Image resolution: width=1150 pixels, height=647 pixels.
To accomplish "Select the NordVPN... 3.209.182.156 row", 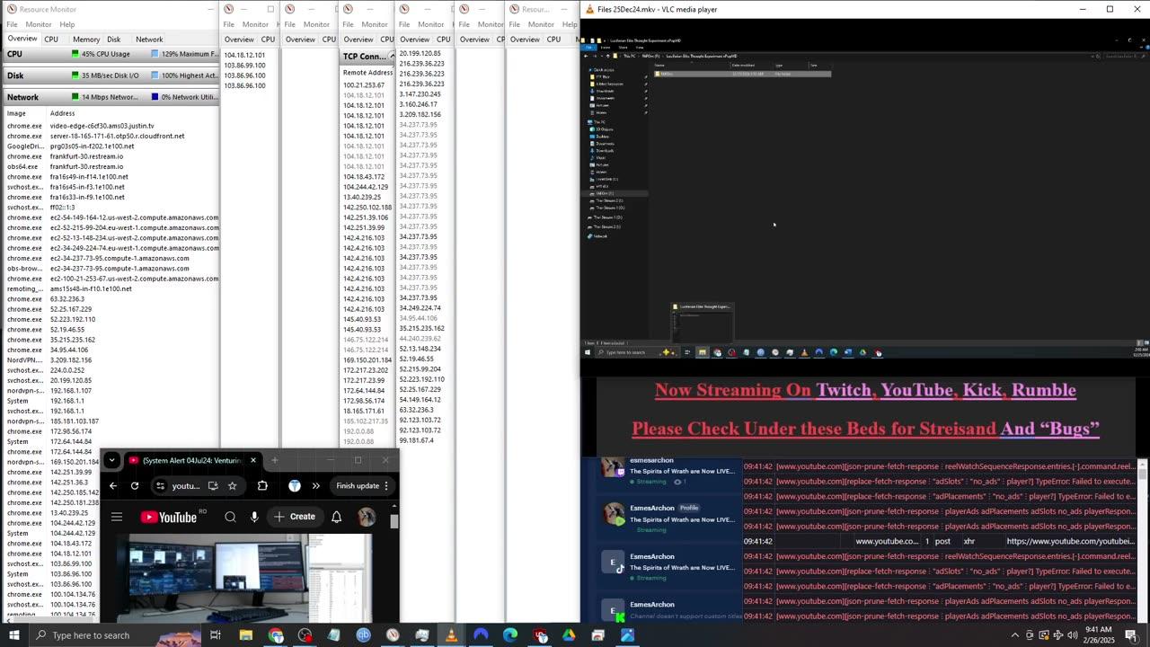I will point(111,359).
